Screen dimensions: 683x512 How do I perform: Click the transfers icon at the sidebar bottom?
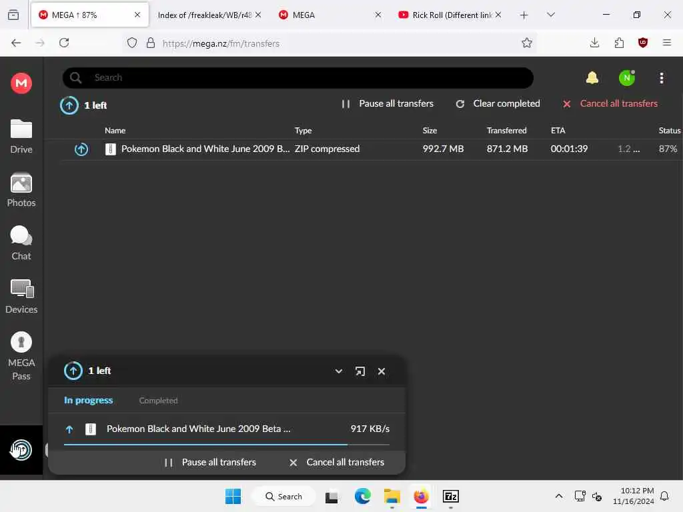coord(21,450)
